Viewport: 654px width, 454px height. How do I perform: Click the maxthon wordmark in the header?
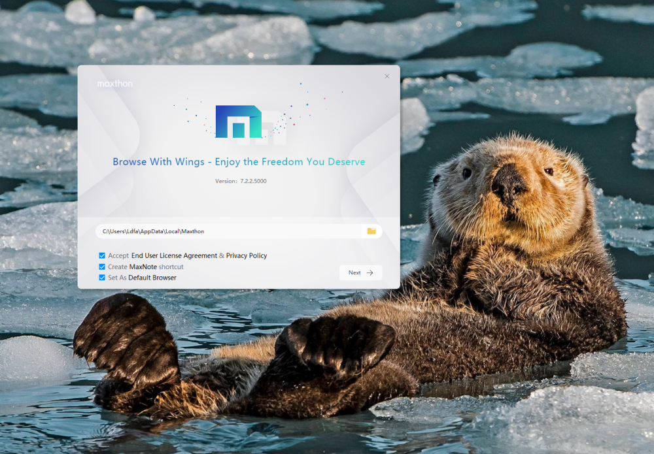pos(115,84)
